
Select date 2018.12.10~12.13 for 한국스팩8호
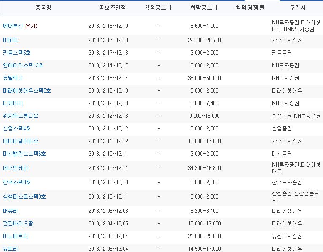[108, 182]
